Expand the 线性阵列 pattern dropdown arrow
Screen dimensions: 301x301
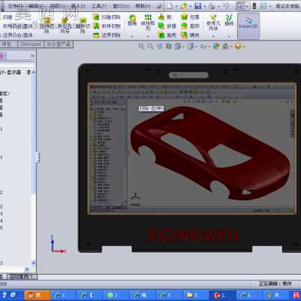[147, 37]
